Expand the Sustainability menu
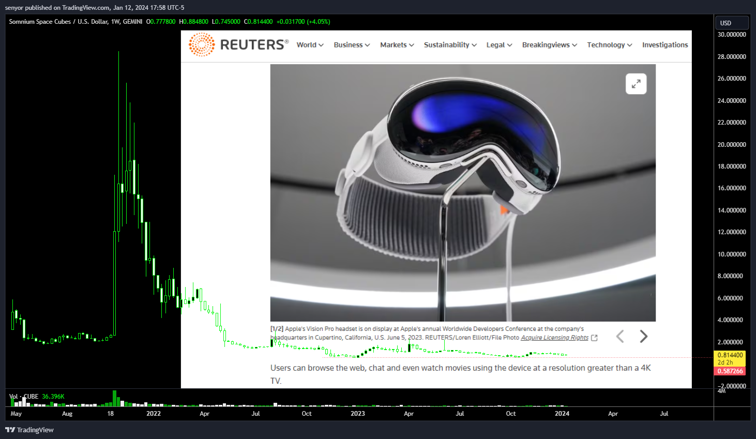 tap(450, 45)
